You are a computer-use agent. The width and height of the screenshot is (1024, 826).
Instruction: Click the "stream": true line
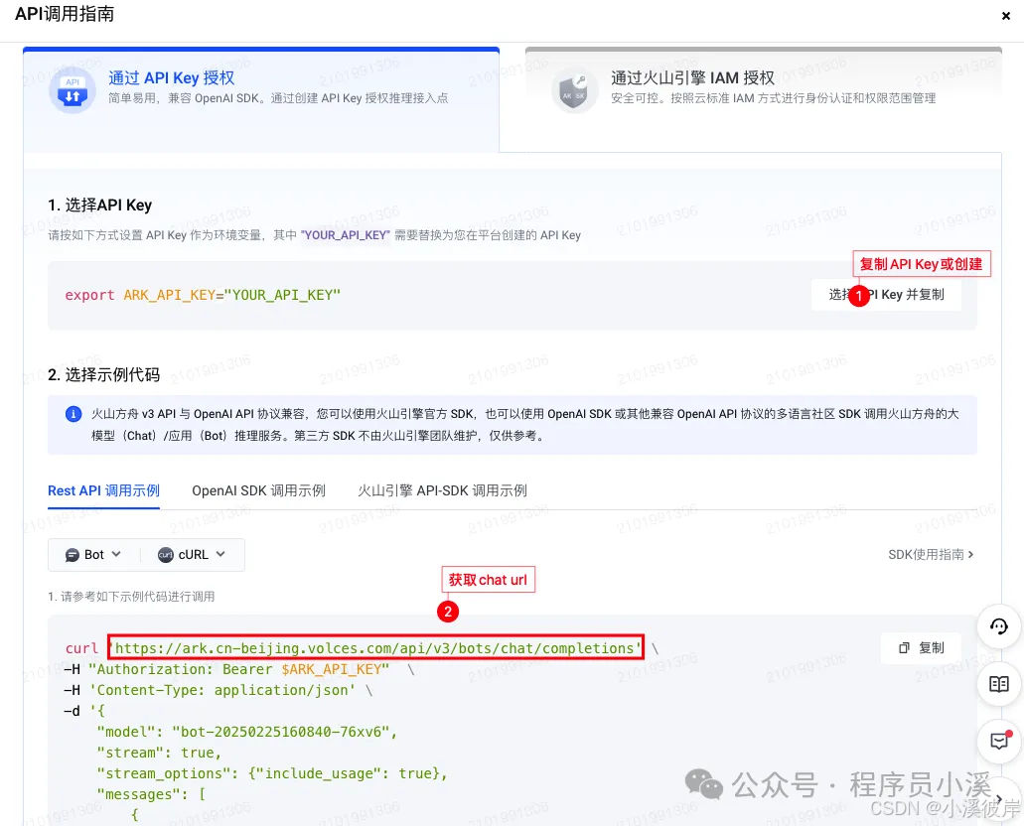pyautogui.click(x=159, y=753)
